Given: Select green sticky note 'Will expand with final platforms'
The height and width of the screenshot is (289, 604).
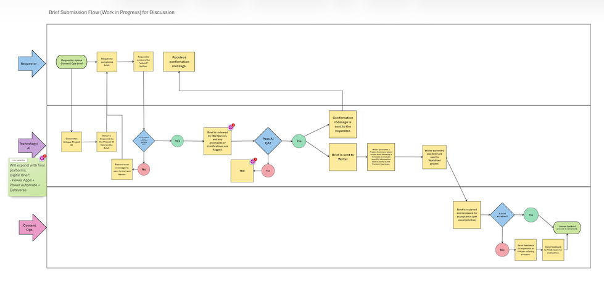Looking at the screenshot, I should pyautogui.click(x=27, y=177).
